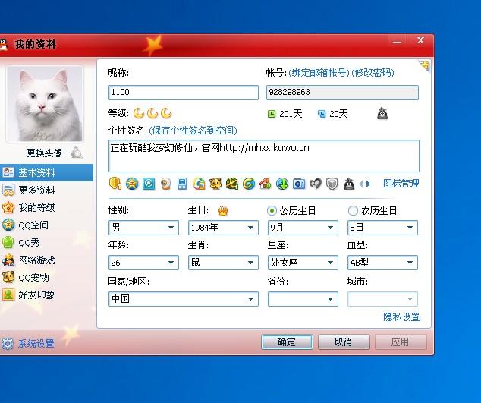Screen dimensions: 481x403
Task: Click the gray heart icon
Action: tap(316, 184)
